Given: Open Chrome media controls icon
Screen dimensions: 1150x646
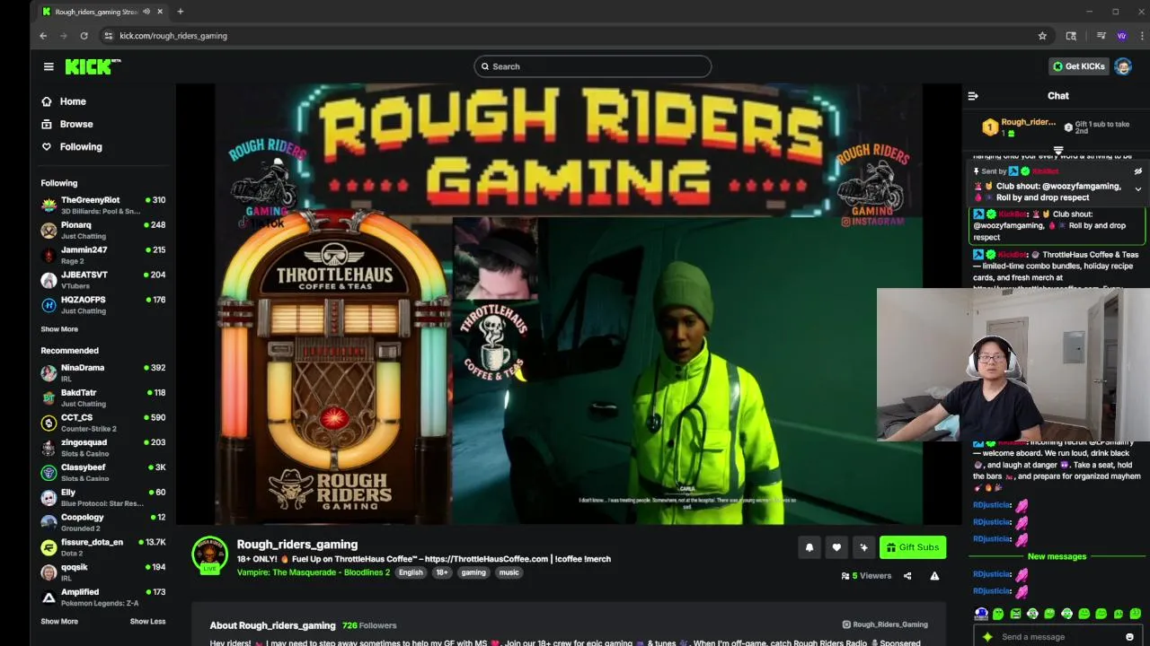Looking at the screenshot, I should click(1101, 36).
